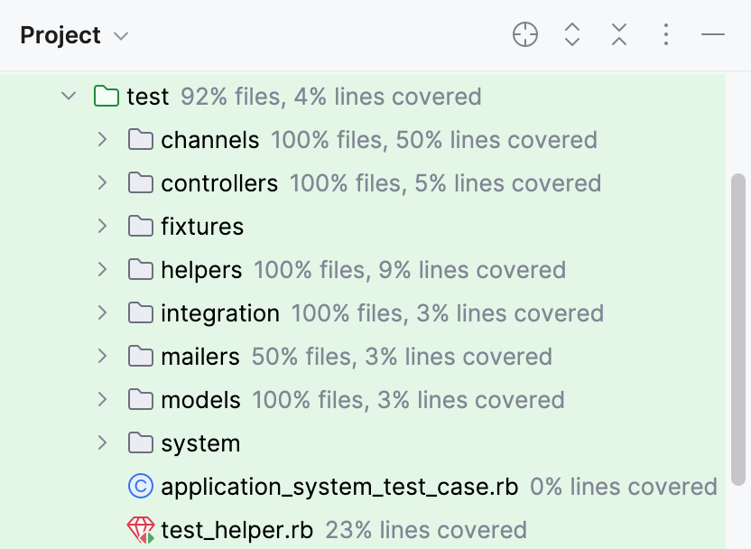Click the RSpec gem icon beside test_helper.rb
This screenshot has width=751, height=549.
click(x=141, y=529)
